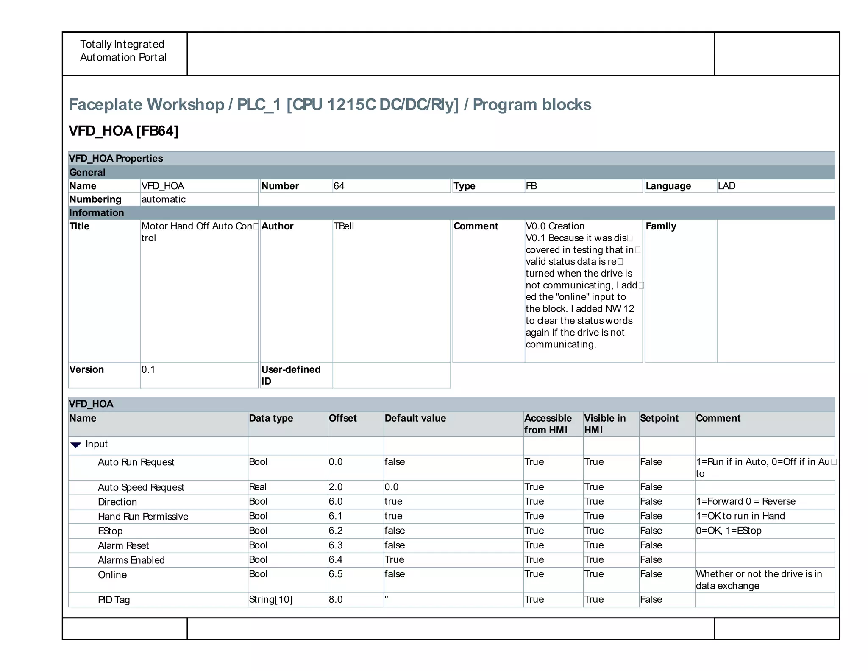This screenshot has height=671, width=868.
Task: Click the Offset column header
Action: (x=342, y=418)
